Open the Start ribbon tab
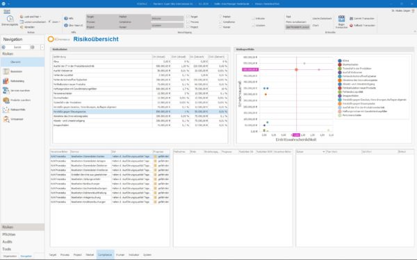The image size is (417, 260). click(x=7, y=11)
